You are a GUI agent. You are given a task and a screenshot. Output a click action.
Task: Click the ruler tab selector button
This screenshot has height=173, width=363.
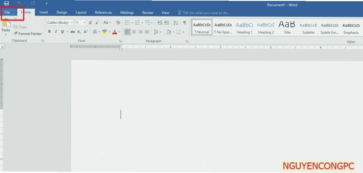(x=2, y=47)
